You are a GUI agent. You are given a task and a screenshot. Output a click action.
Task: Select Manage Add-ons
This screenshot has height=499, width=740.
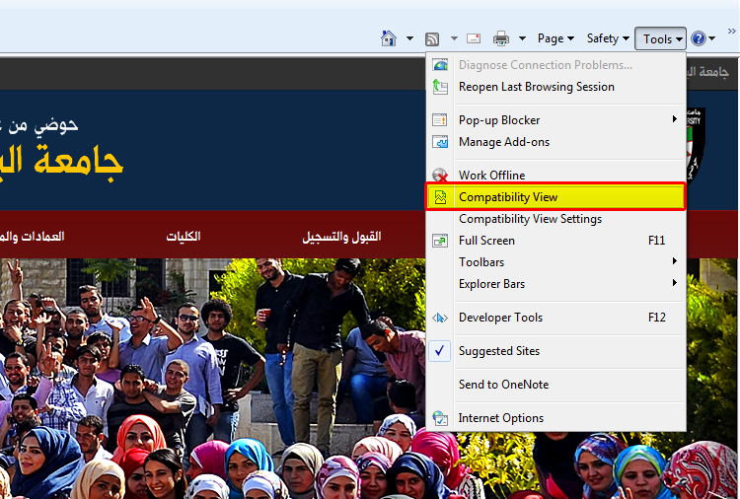pos(555,142)
